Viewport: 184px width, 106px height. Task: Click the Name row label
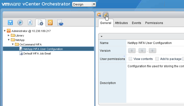[x=104, y=43]
